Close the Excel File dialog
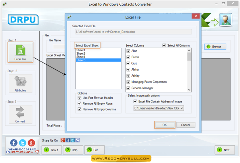240x163 pixels. (195, 16)
